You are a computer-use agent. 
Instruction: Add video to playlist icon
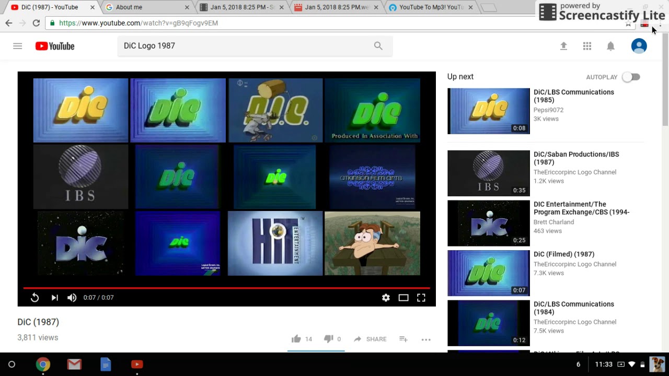tap(403, 339)
